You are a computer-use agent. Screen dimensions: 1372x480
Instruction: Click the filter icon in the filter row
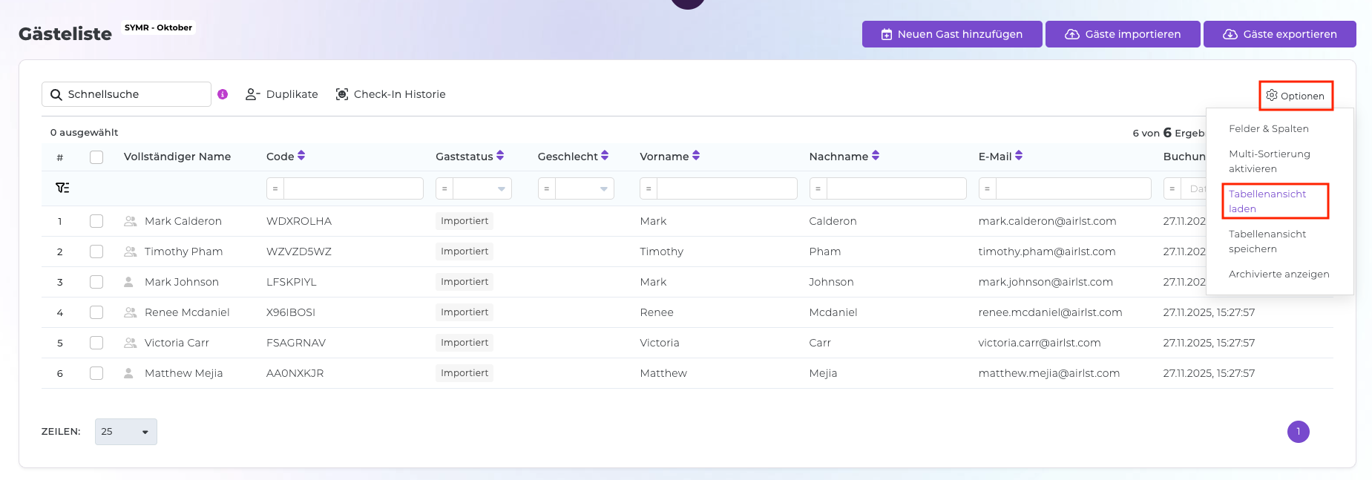(62, 188)
